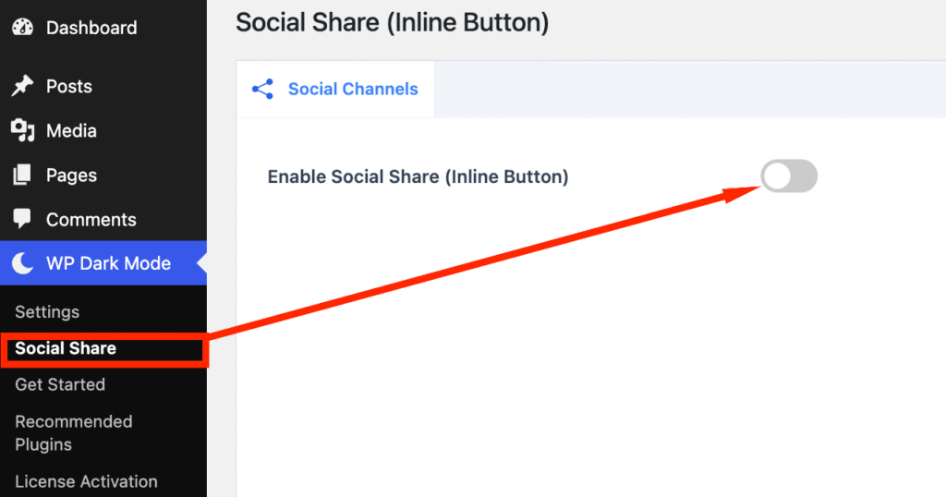Click the WP Dark Mode moon icon
946x497 pixels.
point(23,263)
